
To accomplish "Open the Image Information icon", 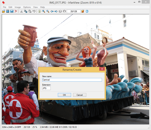I will click(x=39, y=11).
